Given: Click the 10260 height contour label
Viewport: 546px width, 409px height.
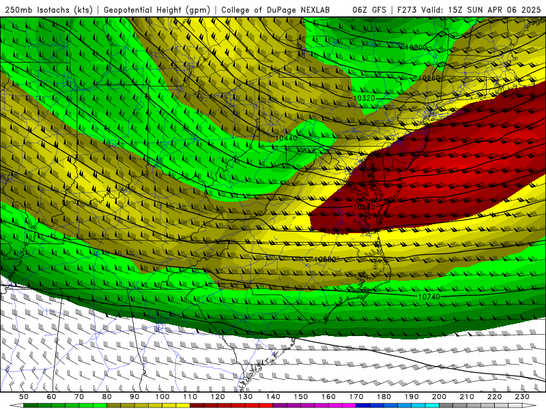Looking at the screenshot, I should tap(429, 78).
